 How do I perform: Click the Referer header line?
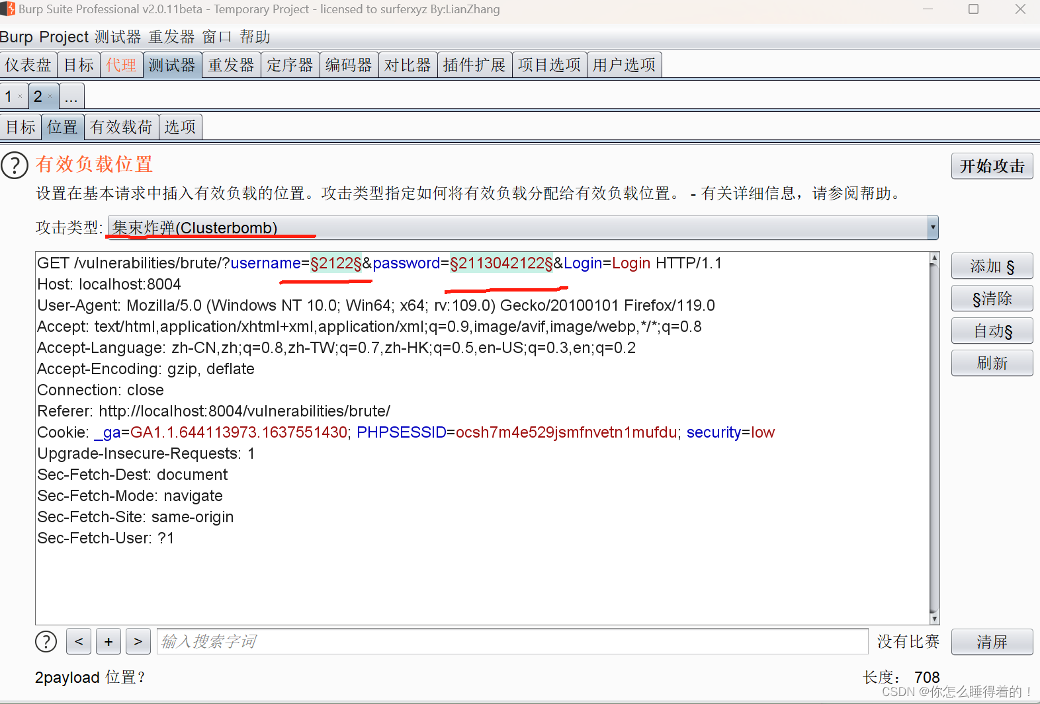click(x=214, y=411)
